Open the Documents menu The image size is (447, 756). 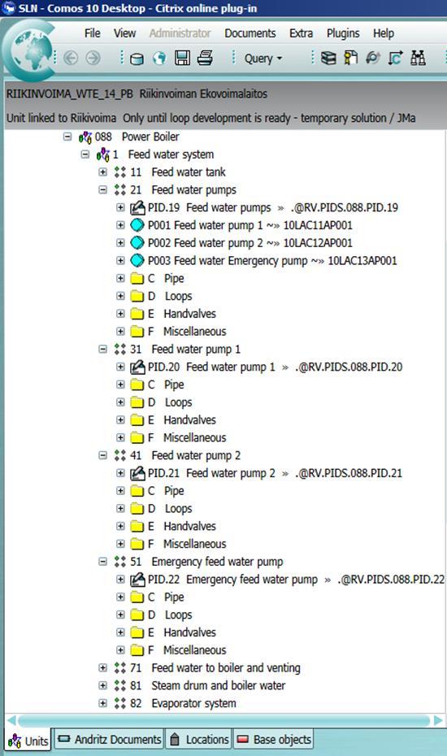coord(250,33)
